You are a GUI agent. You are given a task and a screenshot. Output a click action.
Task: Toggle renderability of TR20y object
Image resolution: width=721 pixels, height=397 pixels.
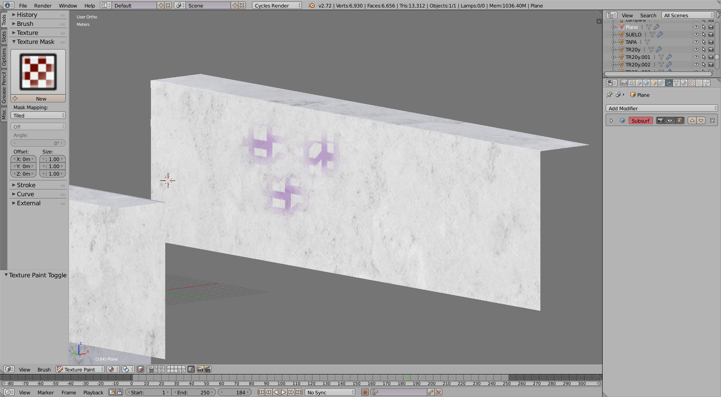pos(711,50)
